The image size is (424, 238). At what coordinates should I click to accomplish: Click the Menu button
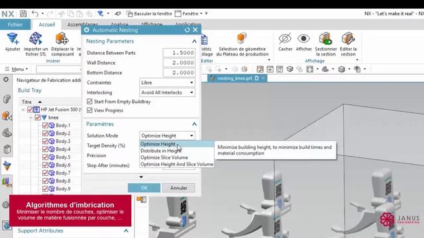coord(17,69)
